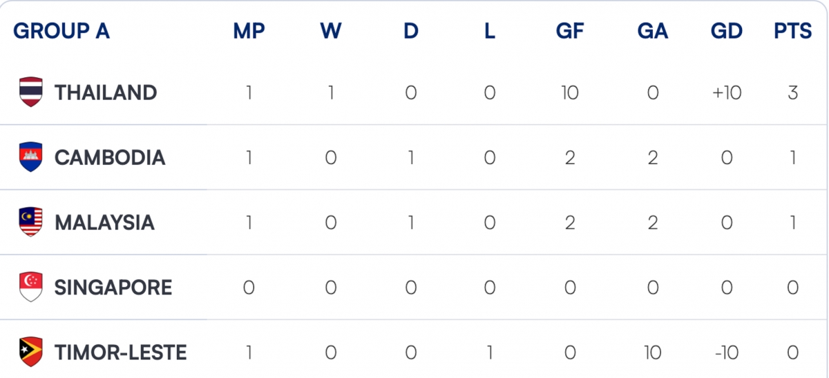Select the MALAYSIA team name
Viewport: 829px width, 378px height.
104,222
